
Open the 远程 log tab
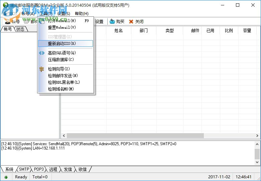[x=53, y=169]
